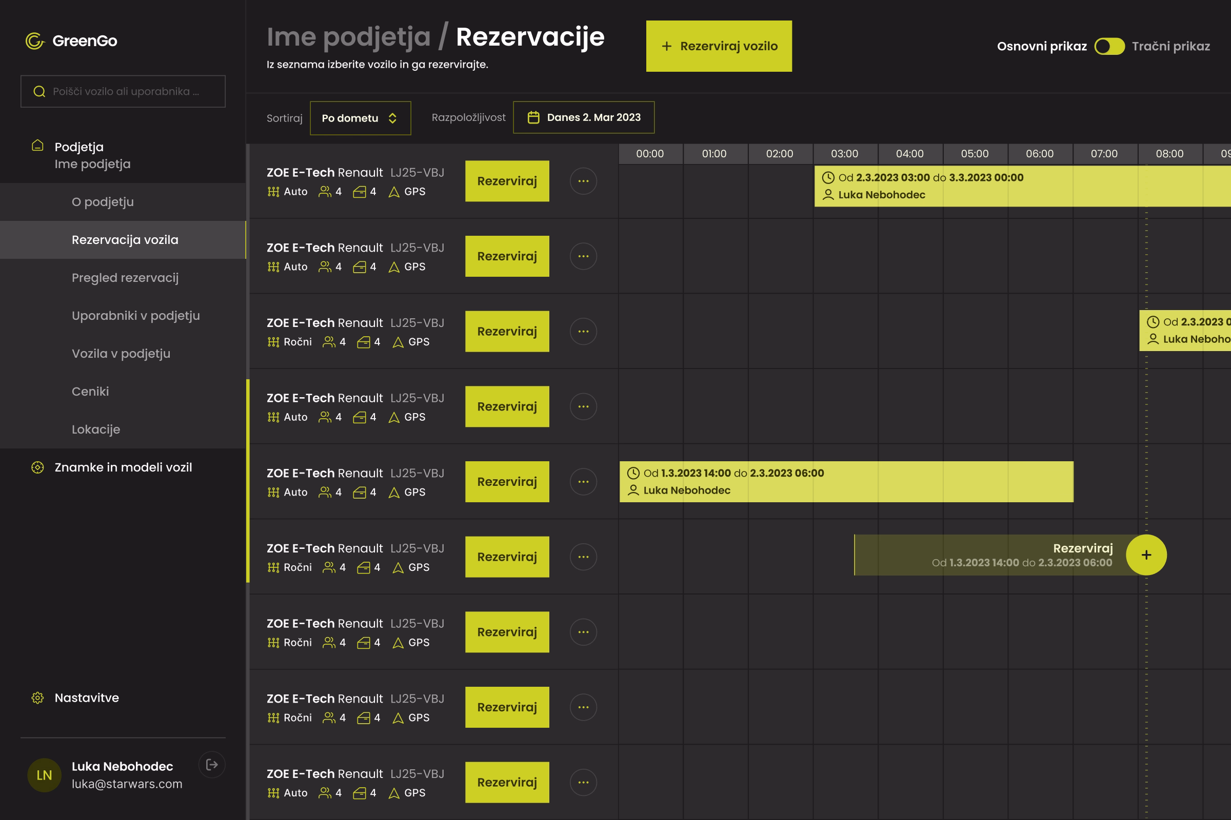The width and height of the screenshot is (1231, 820).
Task: Click the calendar icon in availability picker
Action: (533, 117)
